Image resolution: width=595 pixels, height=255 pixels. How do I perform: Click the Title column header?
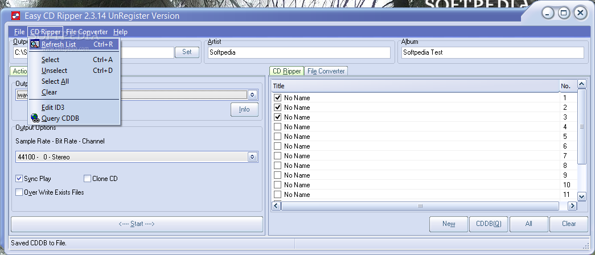point(416,86)
